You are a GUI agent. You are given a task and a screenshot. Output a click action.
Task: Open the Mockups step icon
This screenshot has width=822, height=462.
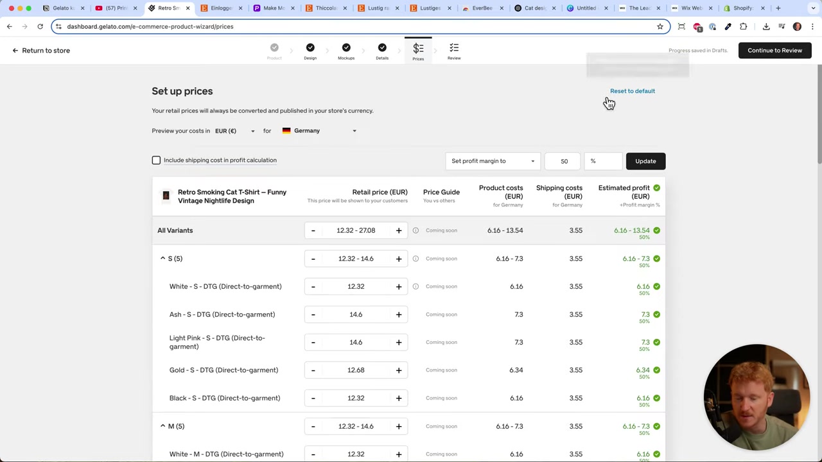pyautogui.click(x=346, y=48)
